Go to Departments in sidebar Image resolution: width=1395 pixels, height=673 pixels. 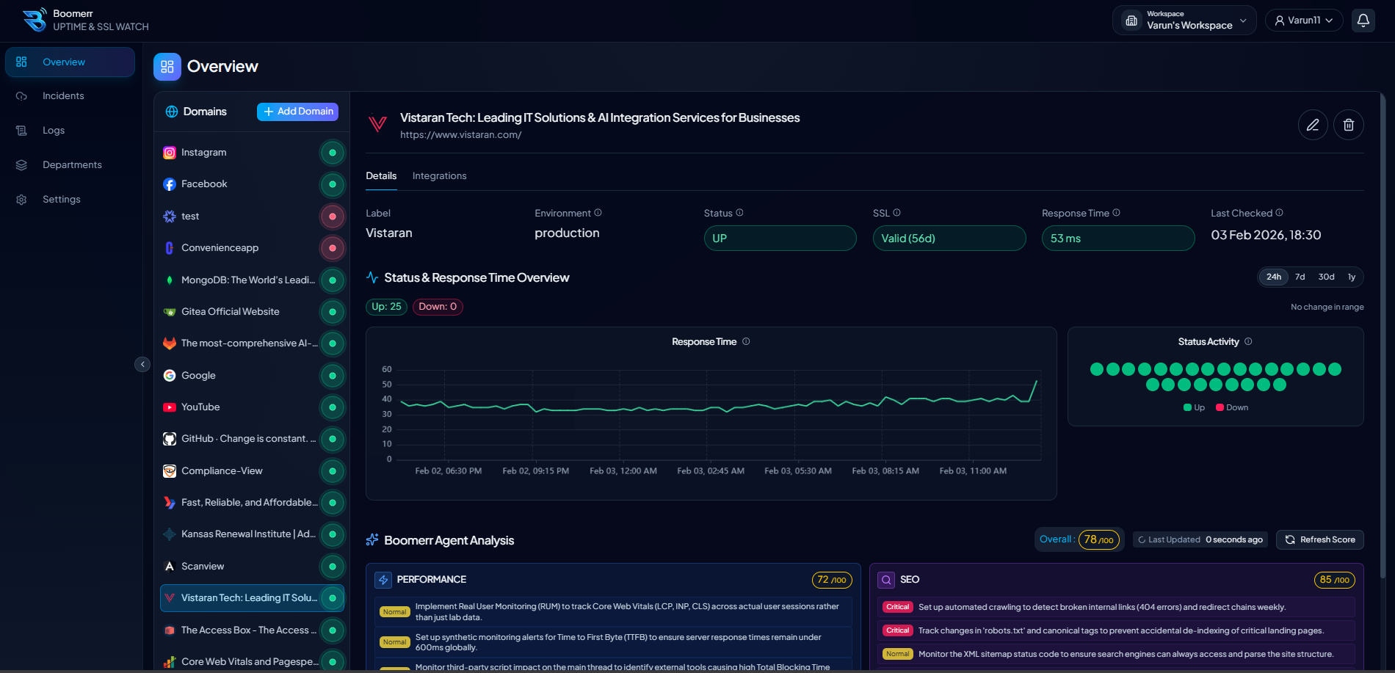click(x=72, y=165)
